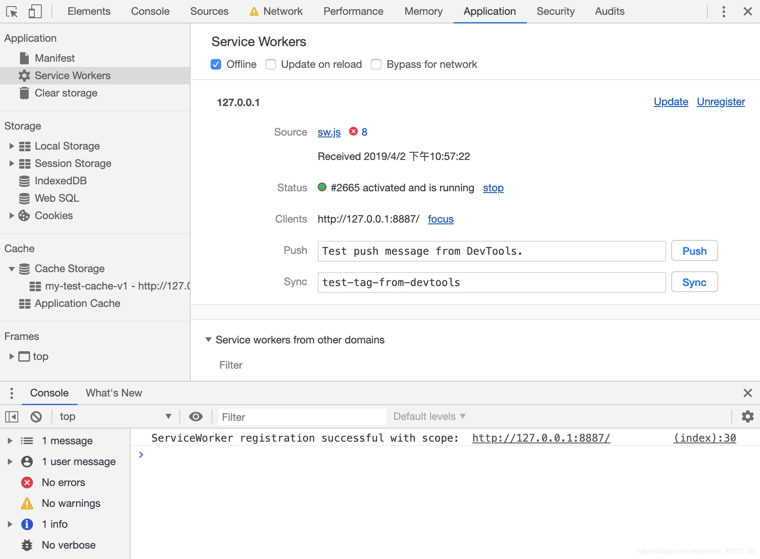This screenshot has height=559, width=760.
Task: Toggle the console sidebar panel icon
Action: tap(12, 417)
